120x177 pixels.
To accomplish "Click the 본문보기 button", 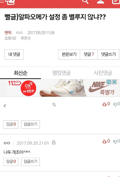I will coord(69,54).
